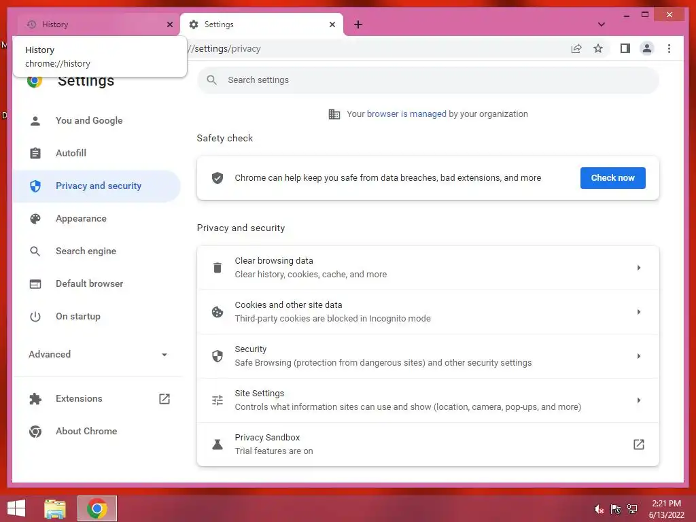
Task: Click the shield icon beside Security row
Action: (217, 356)
